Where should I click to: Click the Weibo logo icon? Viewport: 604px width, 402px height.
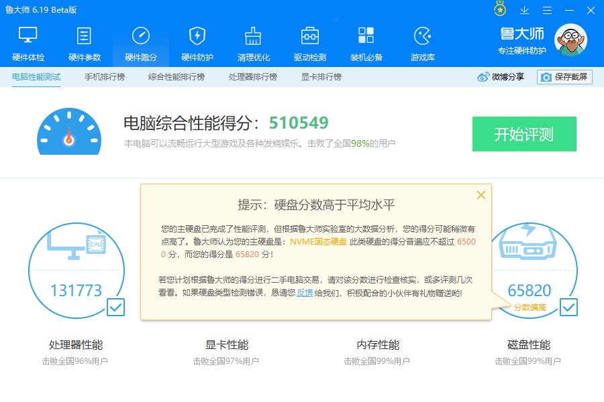483,77
